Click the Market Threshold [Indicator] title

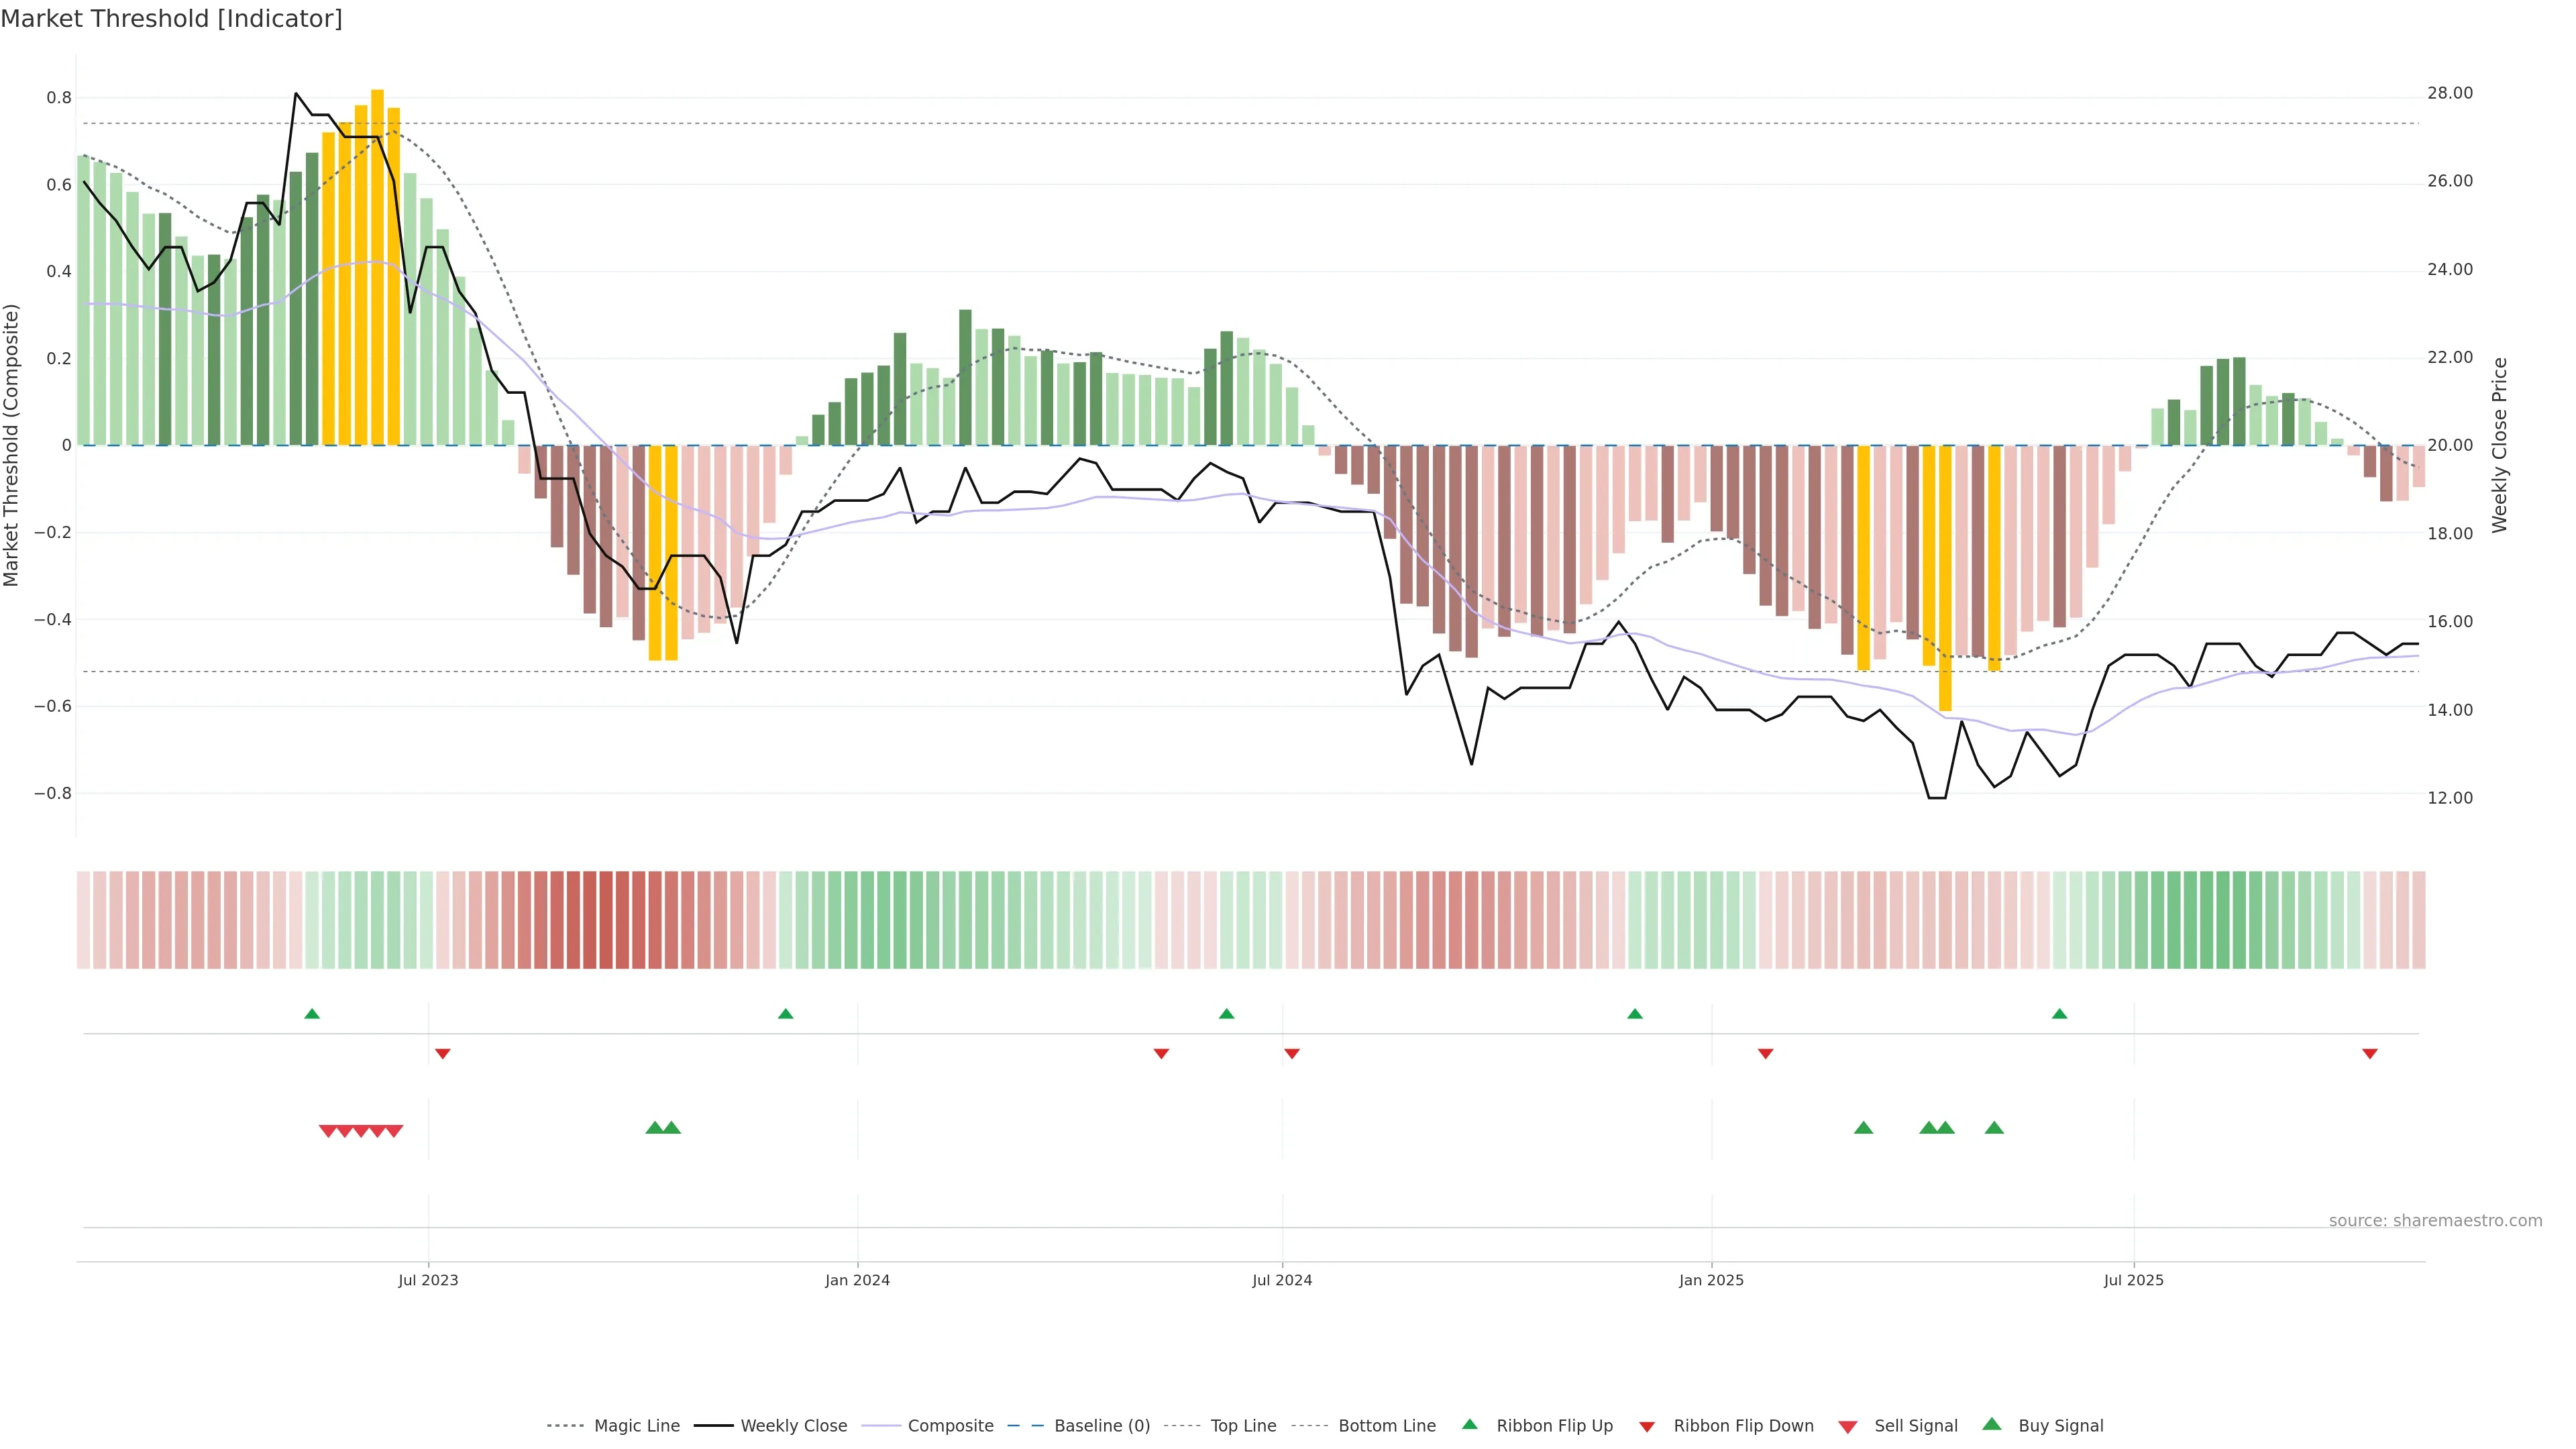coord(171,19)
